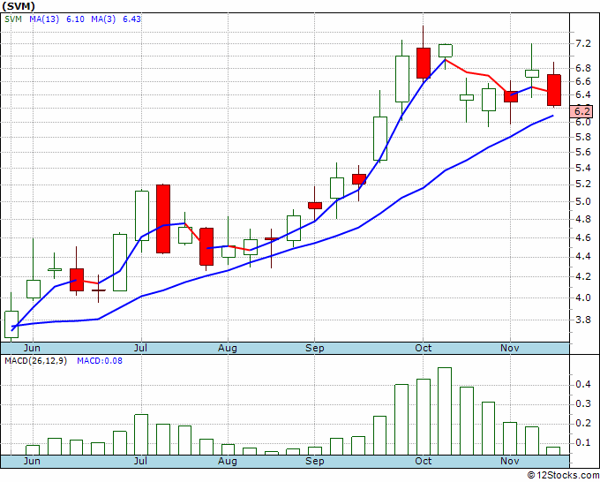Click the 5.6 price axis label

[x=583, y=153]
